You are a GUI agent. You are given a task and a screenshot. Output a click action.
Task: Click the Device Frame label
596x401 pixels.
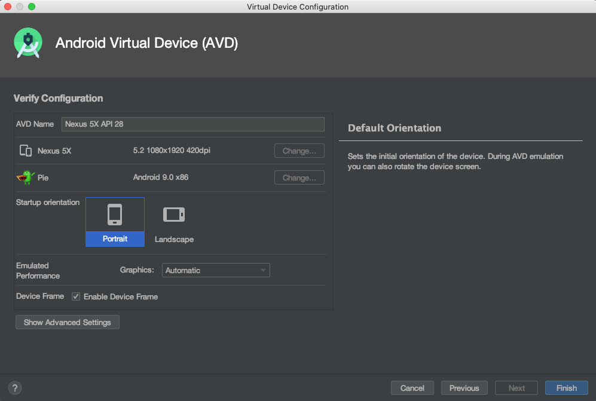[40, 296]
